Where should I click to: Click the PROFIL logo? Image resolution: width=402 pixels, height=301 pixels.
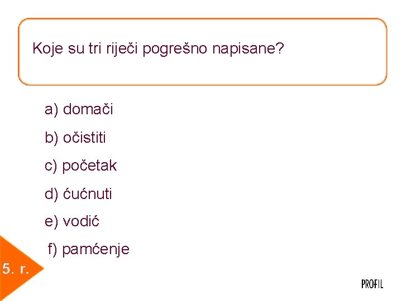[x=372, y=284]
